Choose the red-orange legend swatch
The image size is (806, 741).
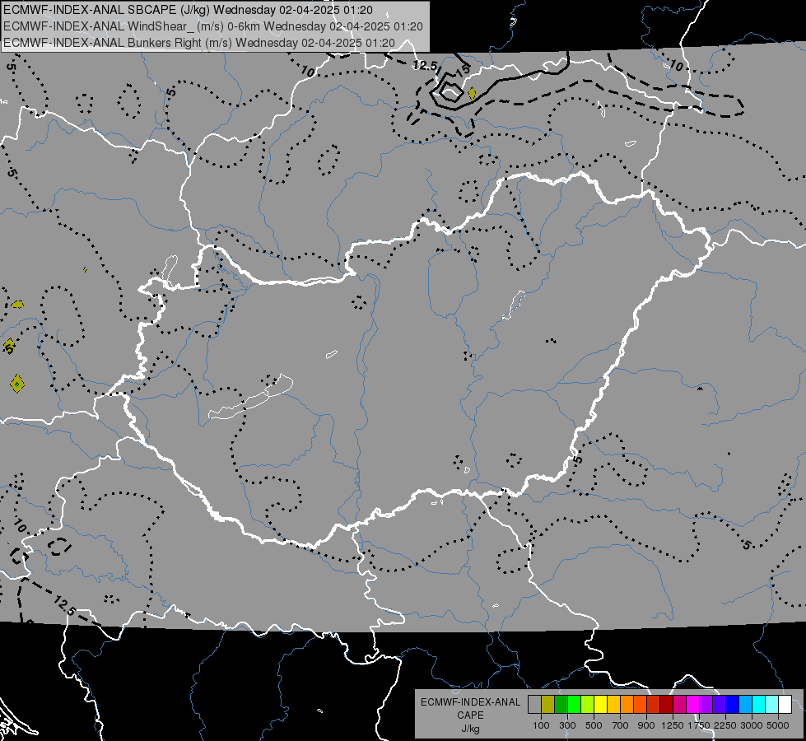coord(640,705)
